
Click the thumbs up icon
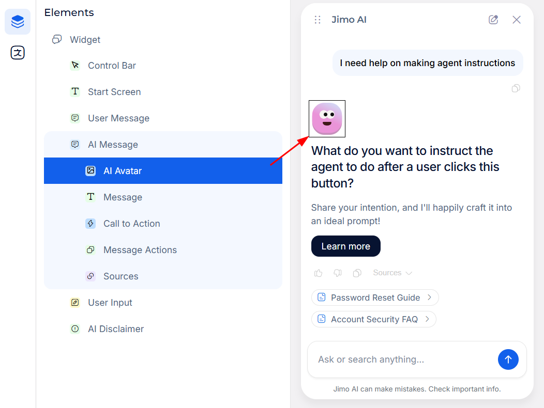tap(319, 273)
